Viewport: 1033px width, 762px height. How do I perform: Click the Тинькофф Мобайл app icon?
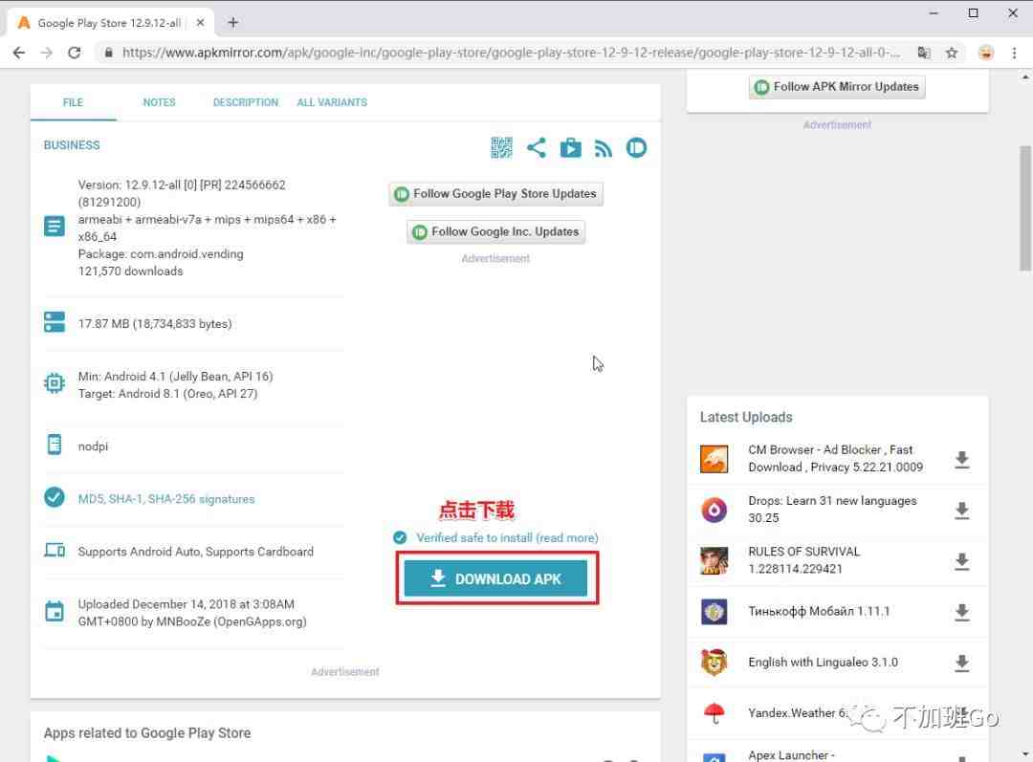714,611
